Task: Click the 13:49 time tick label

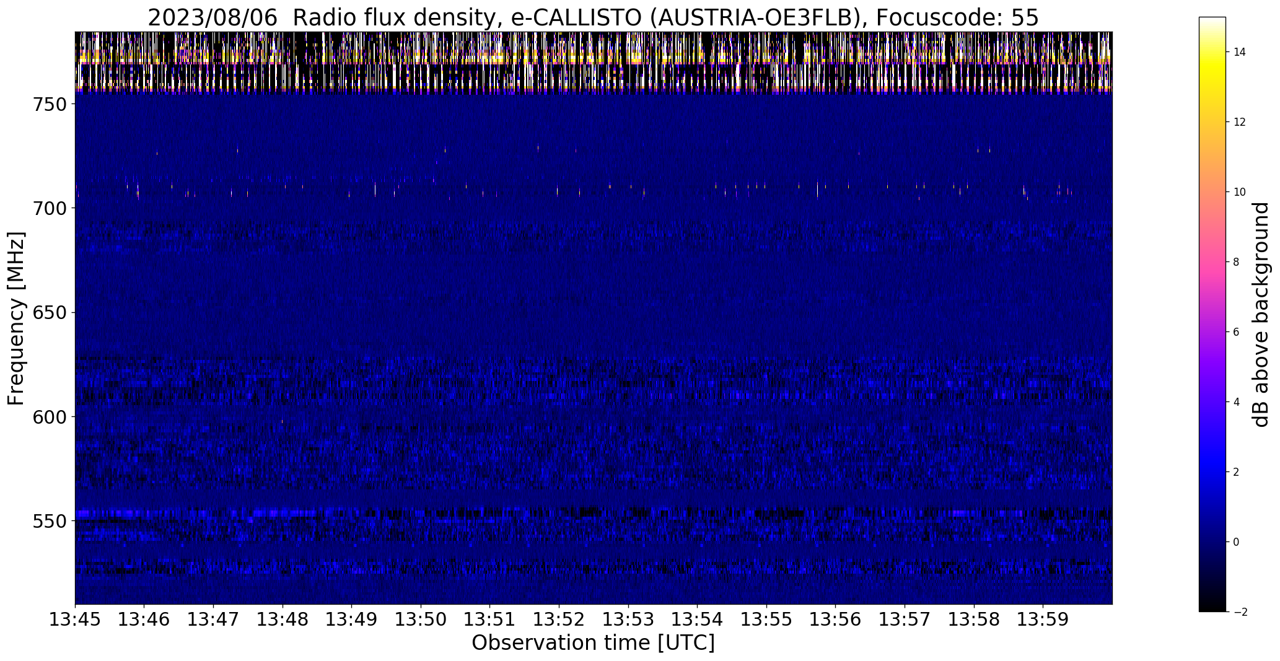Action: pyautogui.click(x=352, y=619)
